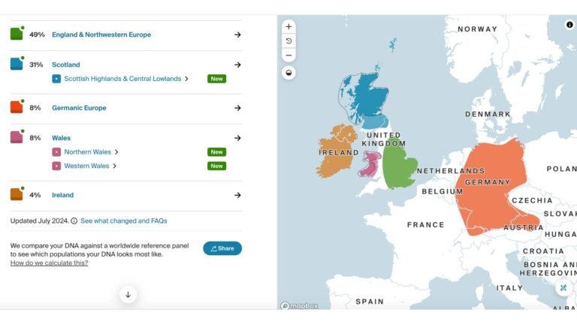Expand the Western Wales subregion
This screenshot has width=577, height=324.
tap(90, 166)
